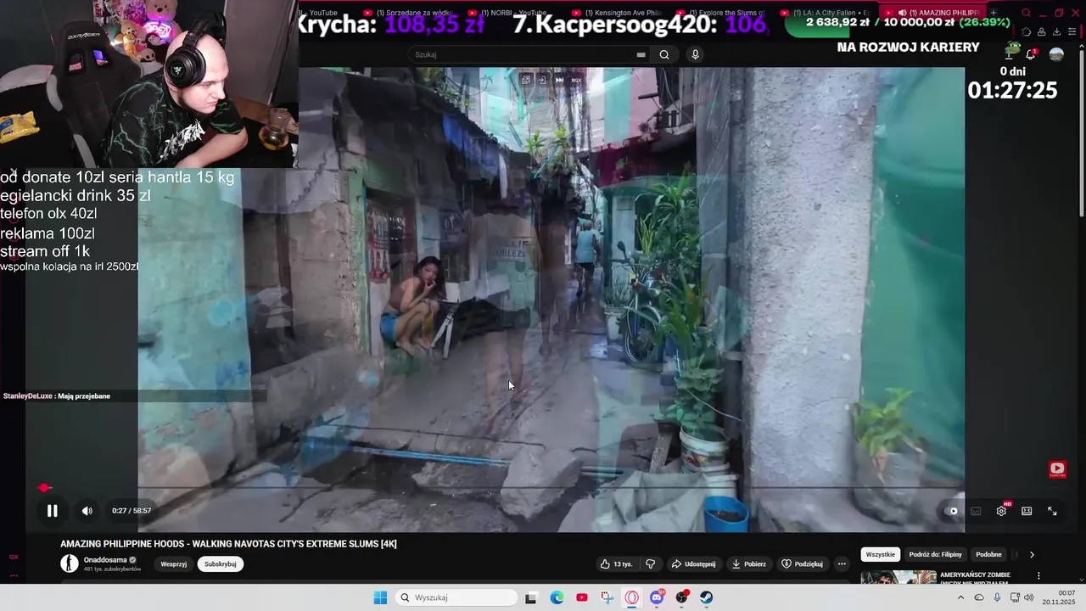1086x611 pixels.
Task: Switch to the Explore the Slums tab
Action: tap(721, 13)
